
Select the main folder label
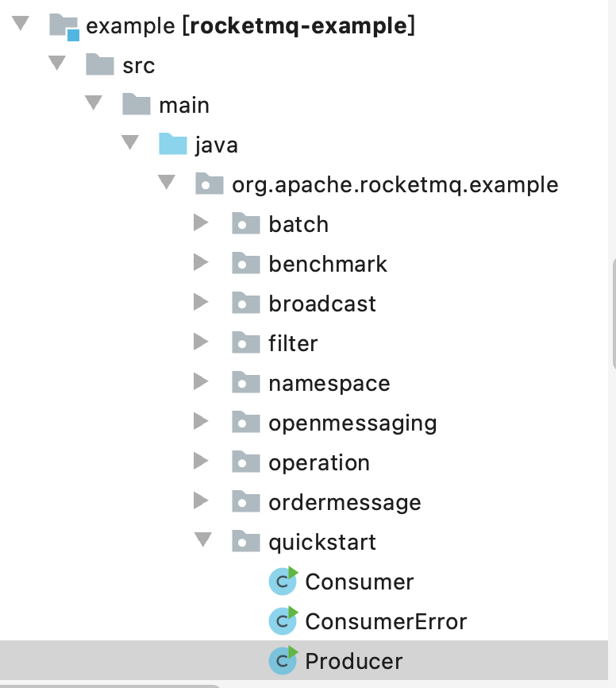point(184,105)
